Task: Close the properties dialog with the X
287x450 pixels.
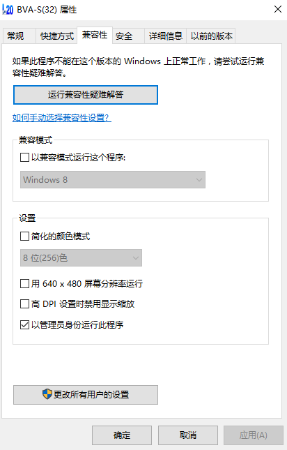Action: tap(277, 9)
